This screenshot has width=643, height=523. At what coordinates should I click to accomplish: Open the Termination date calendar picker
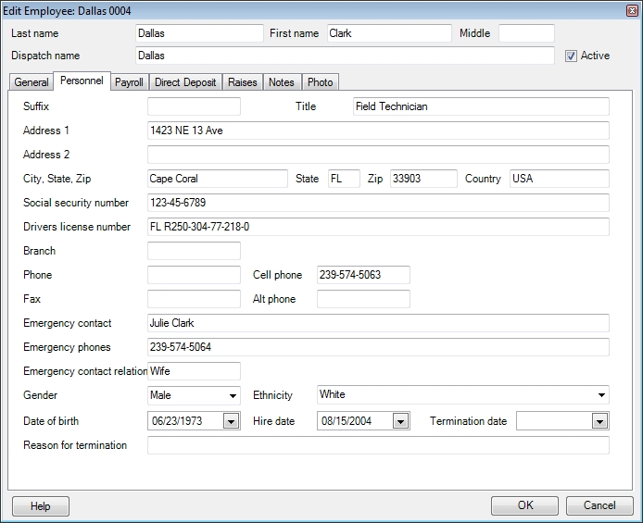600,421
